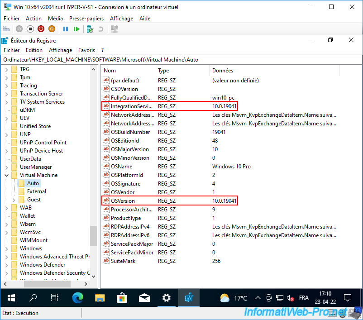Image resolution: width=363 pixels, height=320 pixels.
Task: Click the tree pane vertical scrollbar thumb
Action: (x=94, y=236)
